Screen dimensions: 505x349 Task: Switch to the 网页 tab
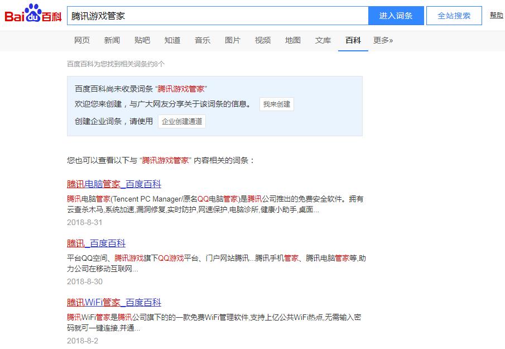(x=82, y=40)
